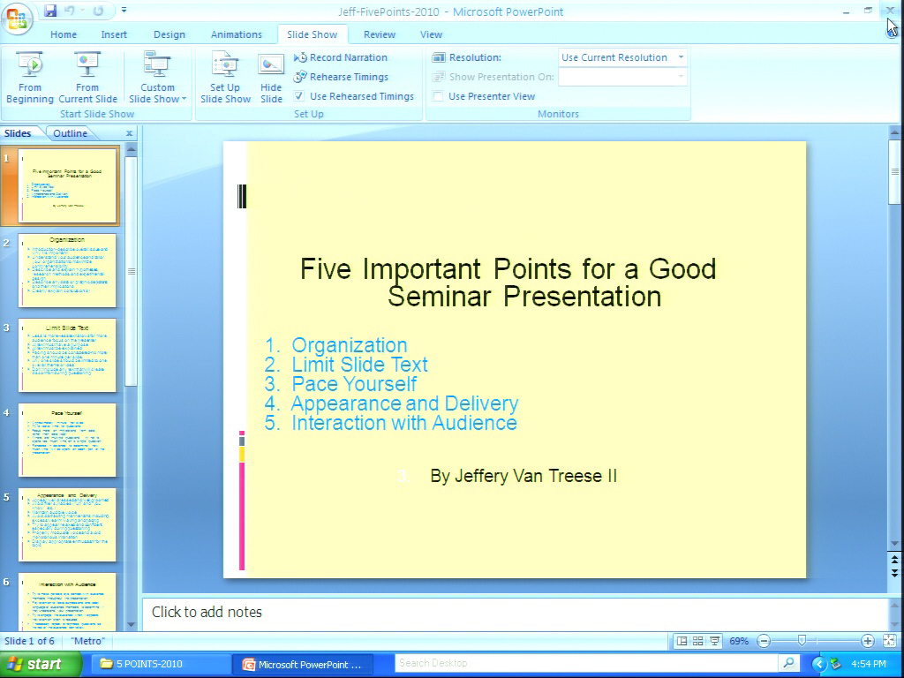Select slide 4 Pace Yourself thumbnail
Screen dimensions: 904x678
coord(67,440)
